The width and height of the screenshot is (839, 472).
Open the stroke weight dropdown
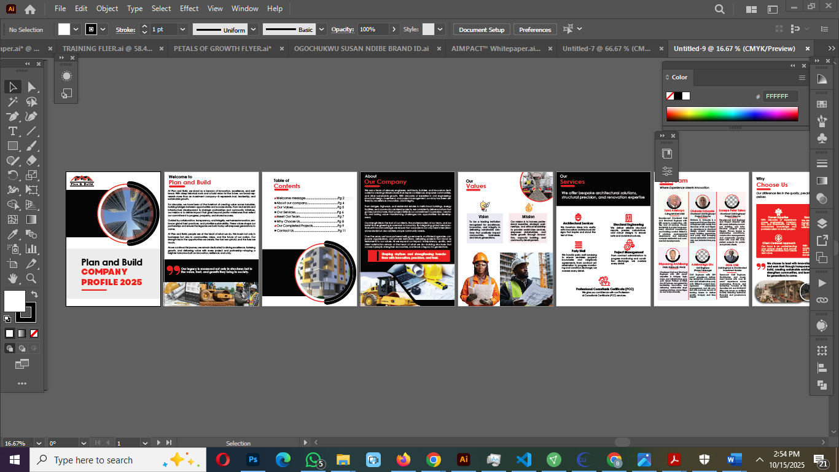(182, 29)
